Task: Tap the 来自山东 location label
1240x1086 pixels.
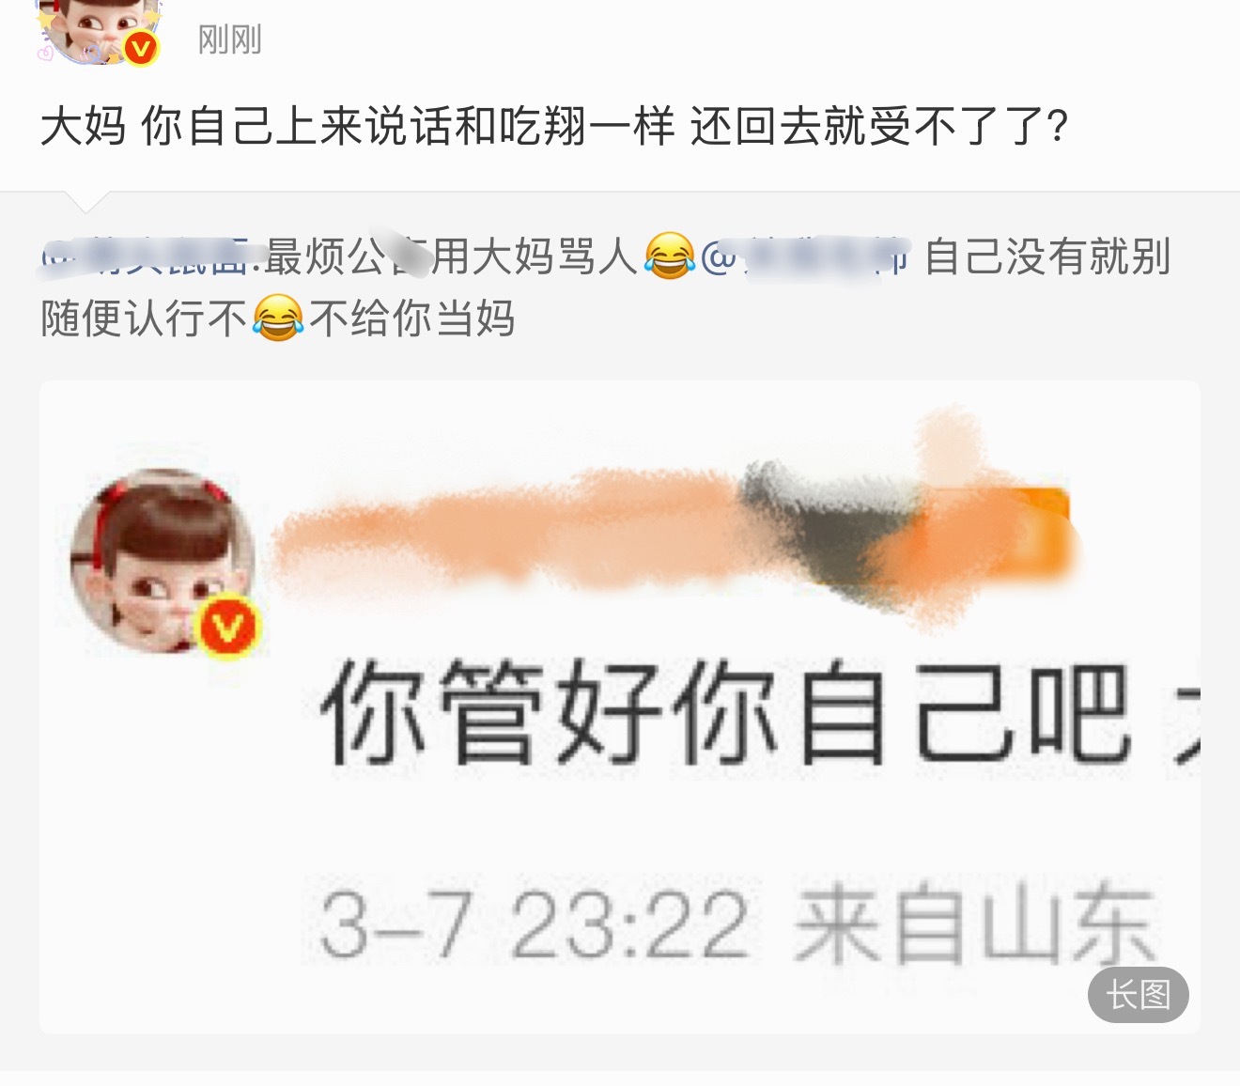Action: pyautogui.click(x=974, y=925)
